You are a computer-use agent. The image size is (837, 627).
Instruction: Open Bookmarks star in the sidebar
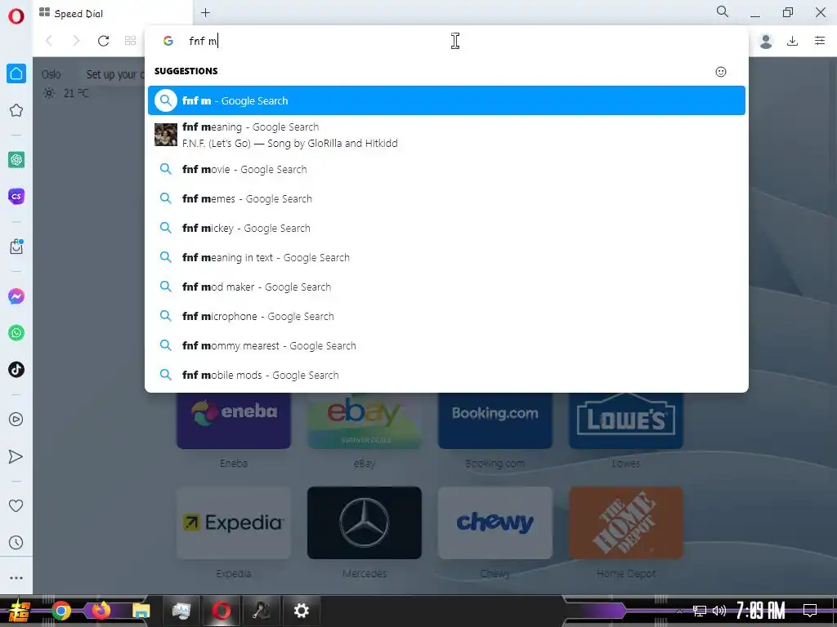[x=16, y=110]
